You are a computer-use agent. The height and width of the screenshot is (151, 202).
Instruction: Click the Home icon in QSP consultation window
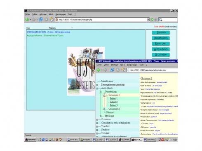(123, 70)
